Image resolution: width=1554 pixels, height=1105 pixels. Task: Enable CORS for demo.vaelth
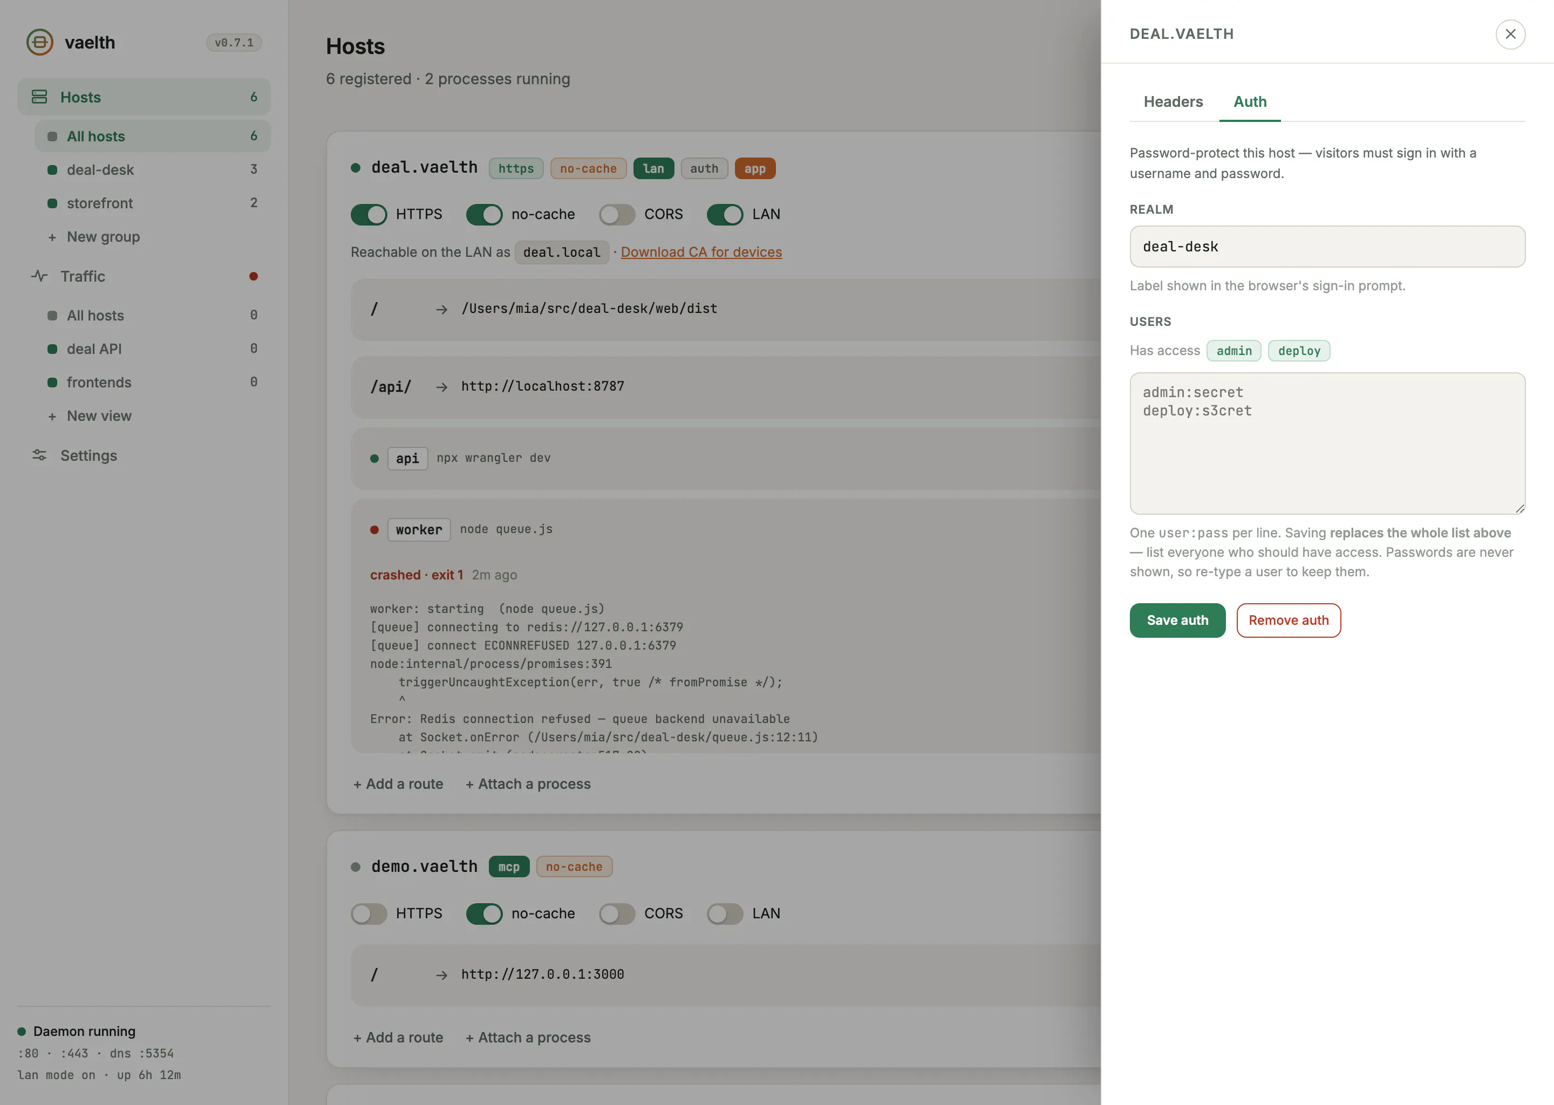point(617,914)
